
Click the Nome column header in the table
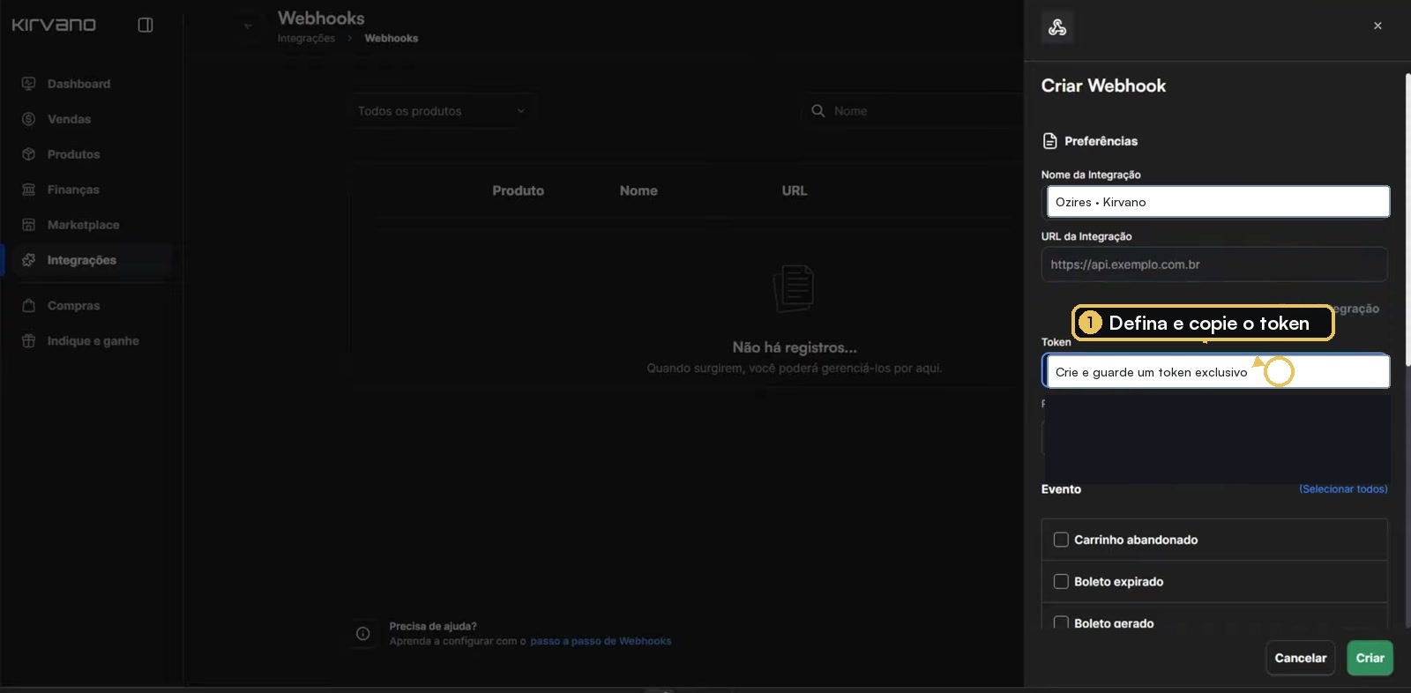(x=638, y=190)
